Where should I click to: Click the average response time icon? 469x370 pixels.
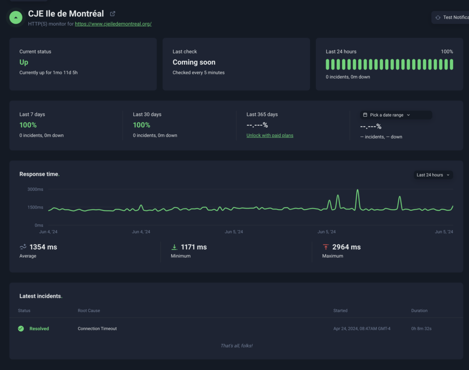click(x=23, y=247)
